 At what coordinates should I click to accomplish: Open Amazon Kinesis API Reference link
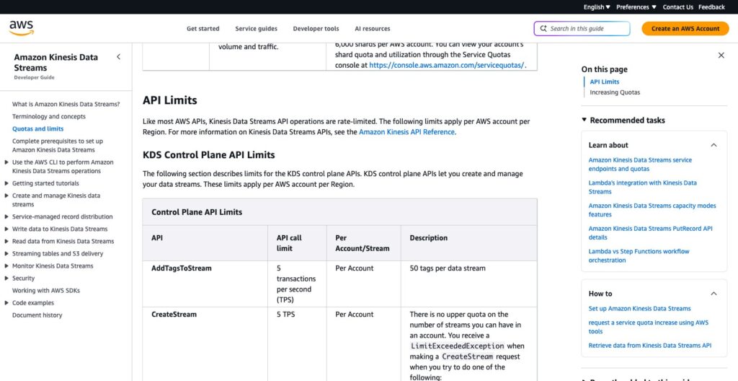click(406, 132)
